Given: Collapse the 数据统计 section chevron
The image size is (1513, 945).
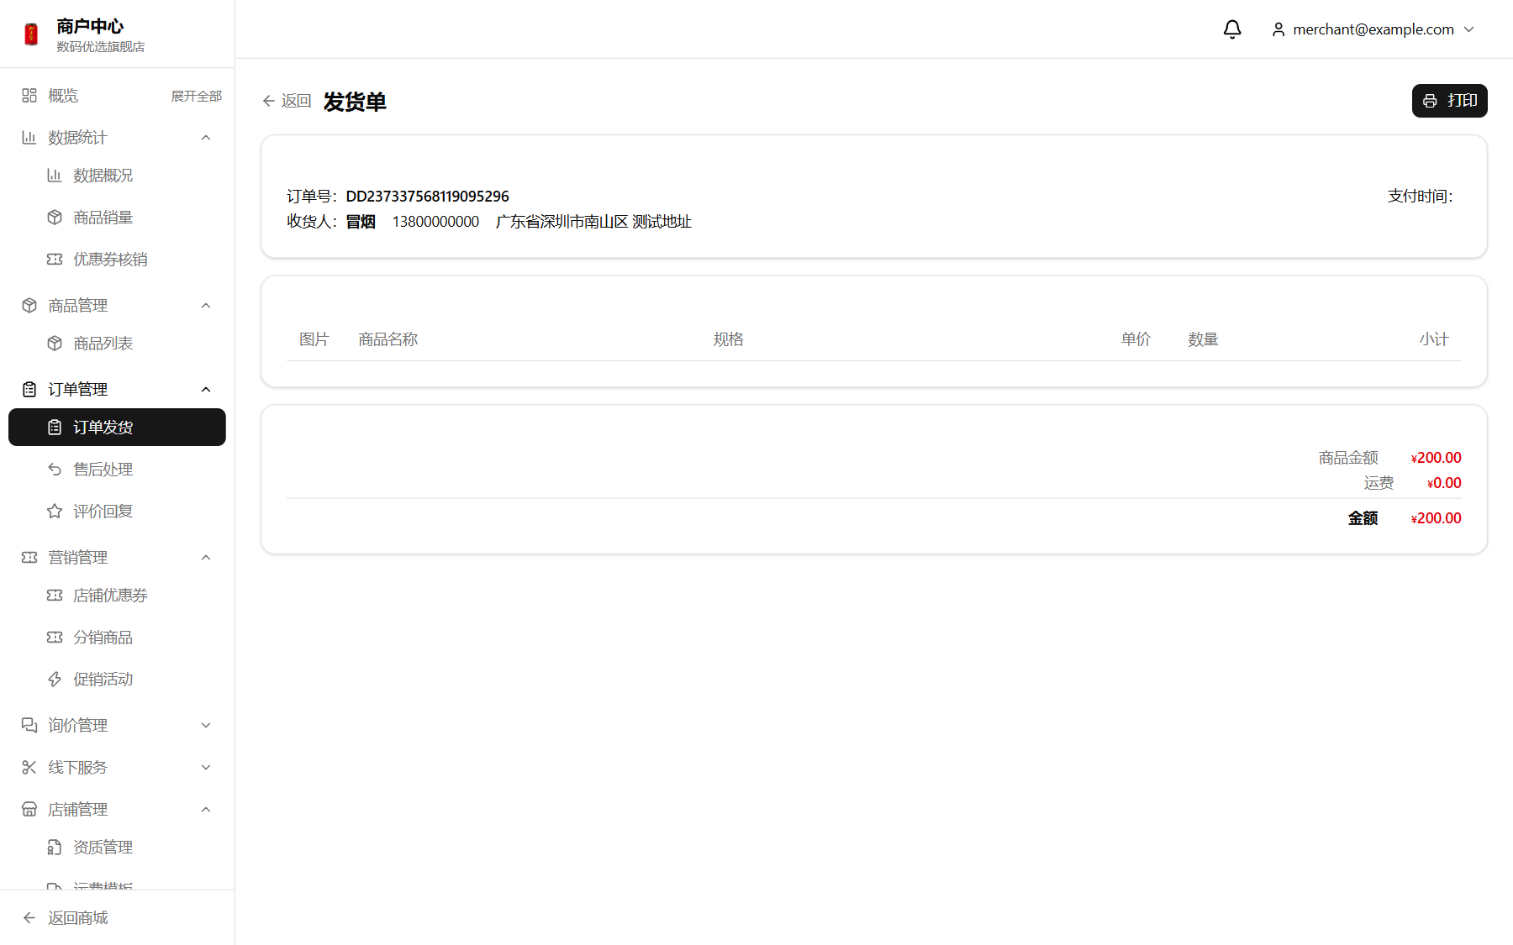Looking at the screenshot, I should click(x=206, y=138).
